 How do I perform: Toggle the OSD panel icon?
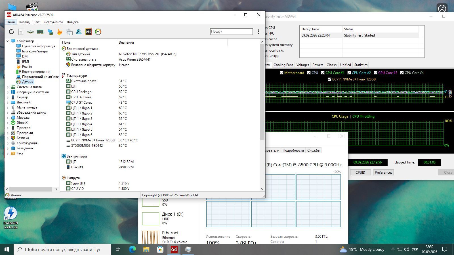(x=89, y=32)
